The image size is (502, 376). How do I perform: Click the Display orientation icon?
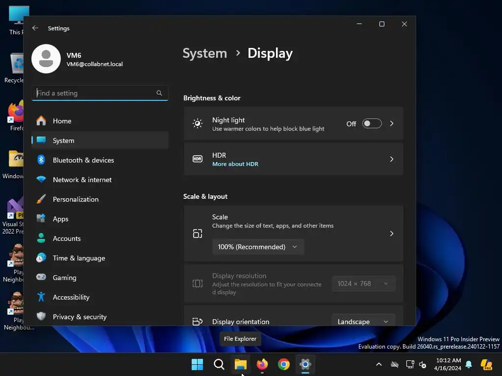(198, 321)
